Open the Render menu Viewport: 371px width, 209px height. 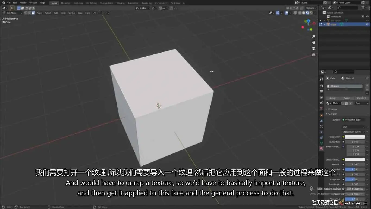tap(23, 3)
